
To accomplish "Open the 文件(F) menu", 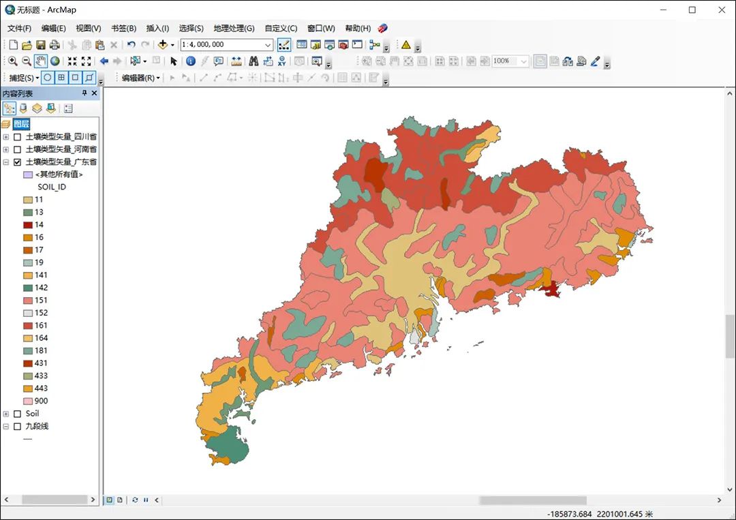I will (x=19, y=28).
